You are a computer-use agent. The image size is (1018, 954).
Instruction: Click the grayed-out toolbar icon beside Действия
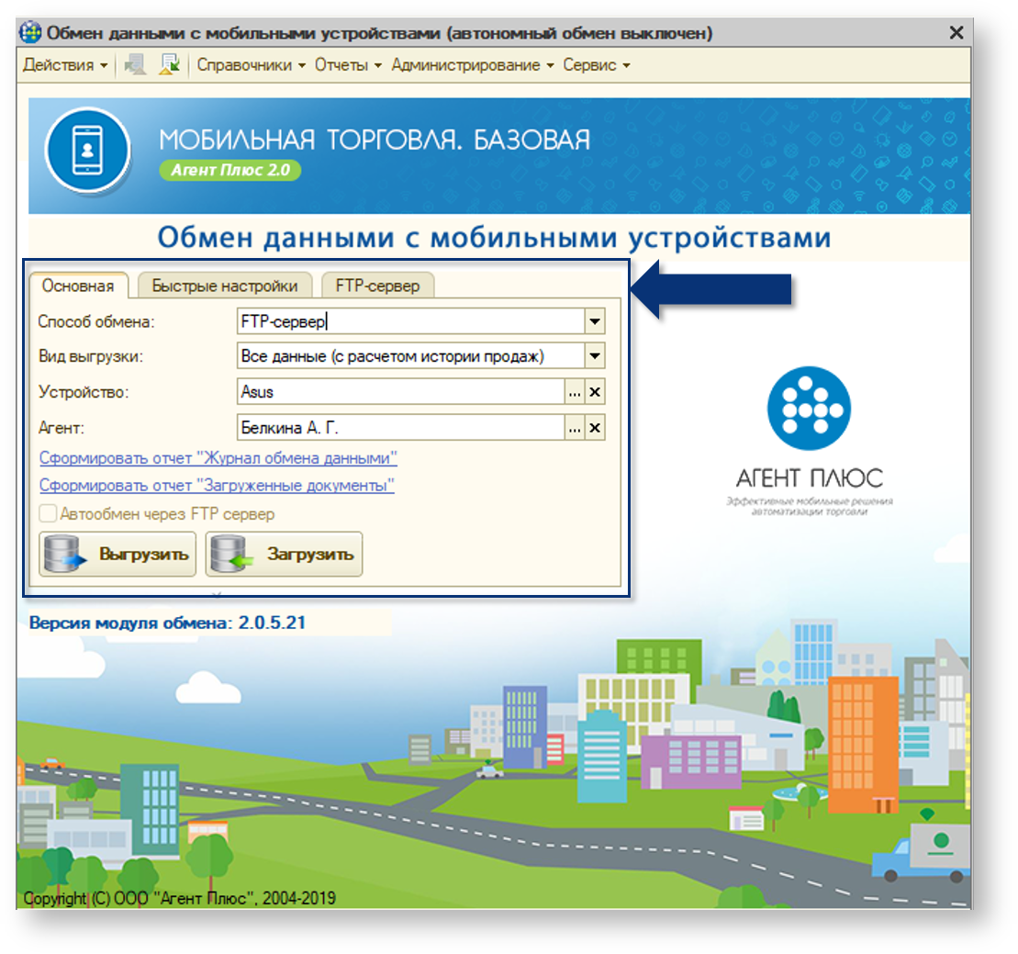[135, 65]
